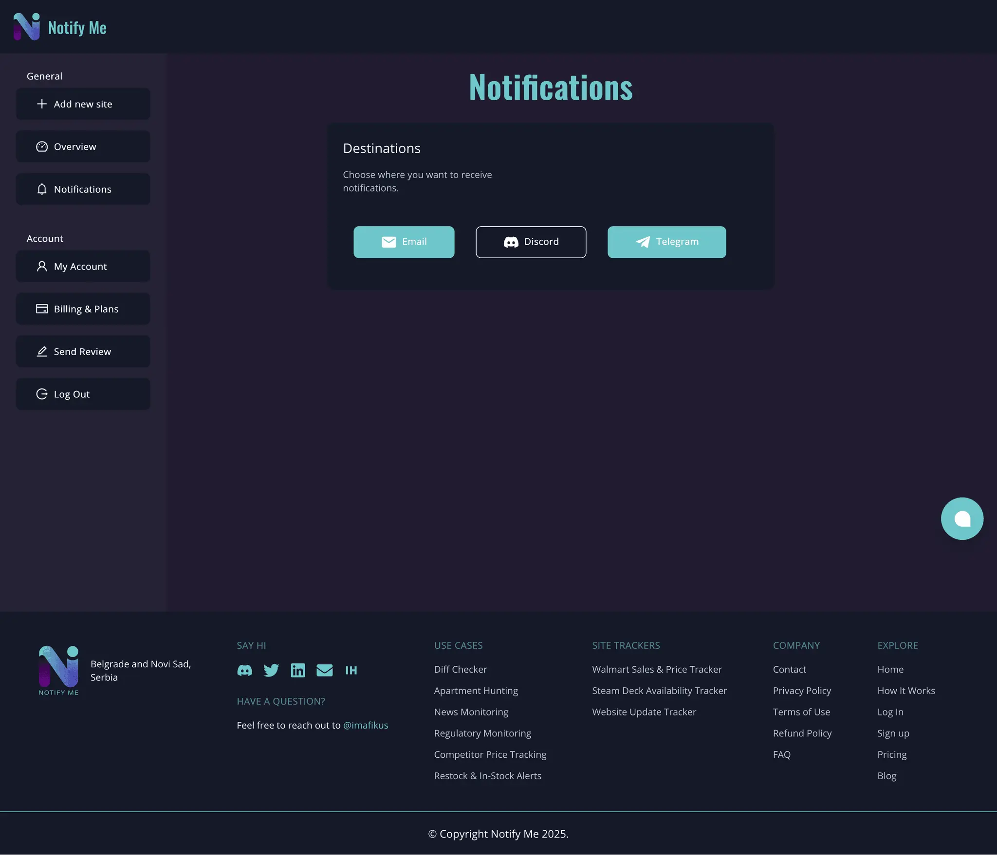This screenshot has height=855, width=997.
Task: Click the envelope icon in Email button
Action: click(x=388, y=242)
